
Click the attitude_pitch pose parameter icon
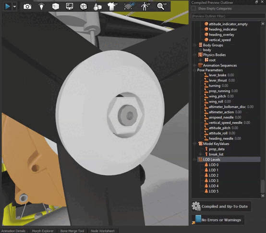click(x=206, y=128)
